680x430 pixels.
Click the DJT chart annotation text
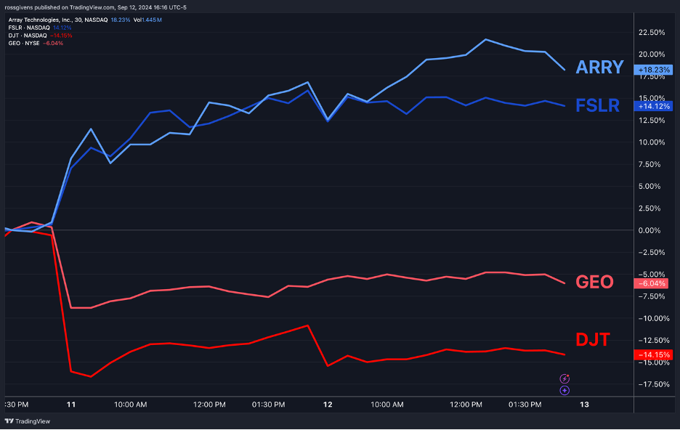coord(592,339)
